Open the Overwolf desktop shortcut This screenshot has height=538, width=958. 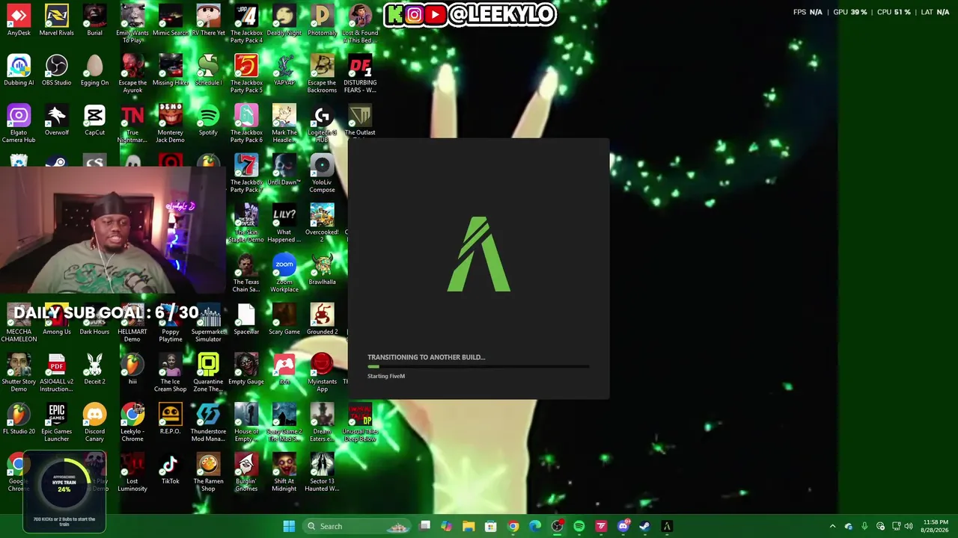click(57, 120)
